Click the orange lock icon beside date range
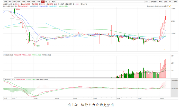This screenshot has width=180, height=108. (x=169, y=6)
